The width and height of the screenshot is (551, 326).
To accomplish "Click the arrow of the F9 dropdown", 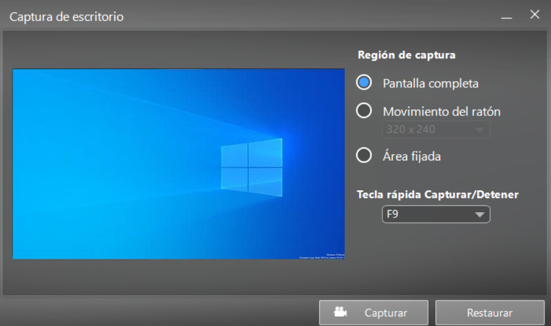I will [480, 215].
